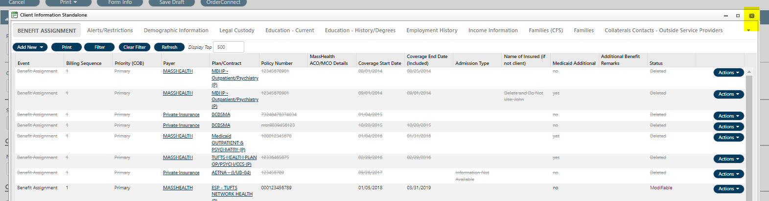Screen dimensions: 769x201
Task: Click the Save Draft button in background form
Action: (172, 2)
